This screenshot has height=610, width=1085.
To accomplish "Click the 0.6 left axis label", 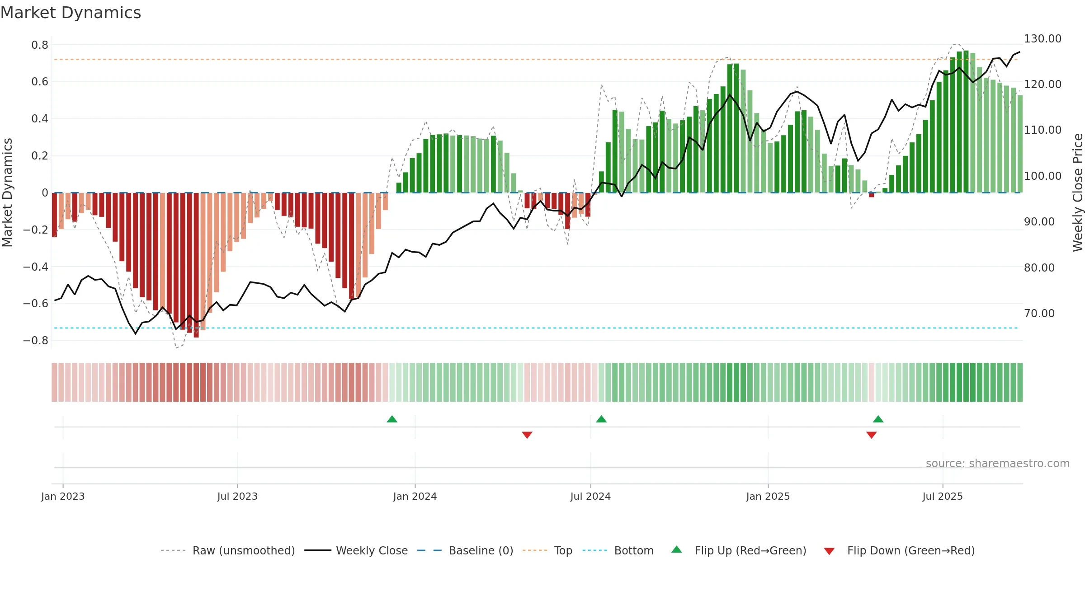I will pos(40,82).
